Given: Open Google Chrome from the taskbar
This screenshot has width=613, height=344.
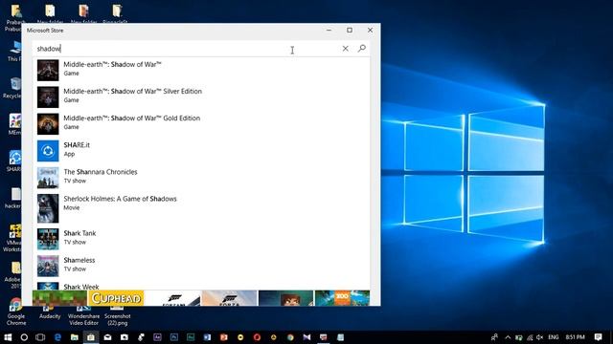Looking at the screenshot, I should coord(290,337).
